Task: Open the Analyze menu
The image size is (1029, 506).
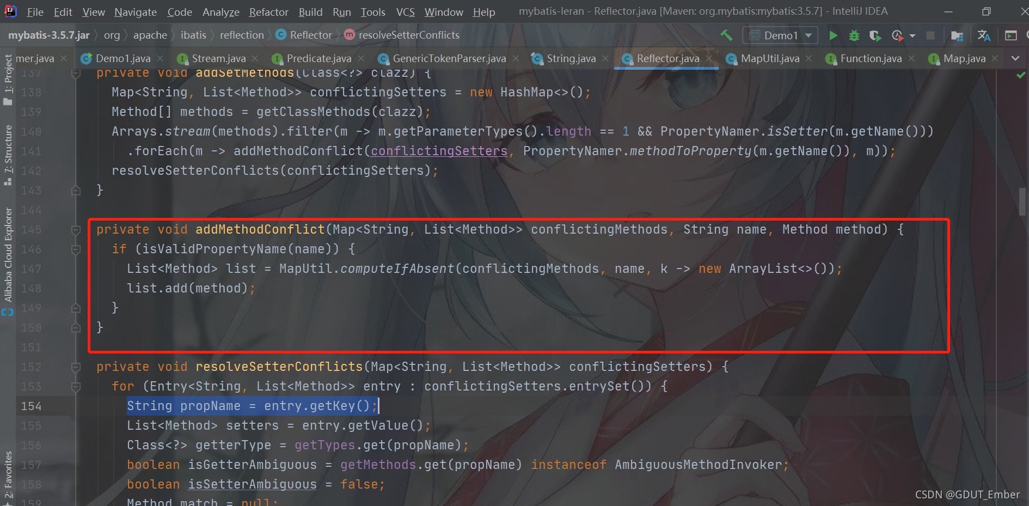Action: [x=220, y=12]
